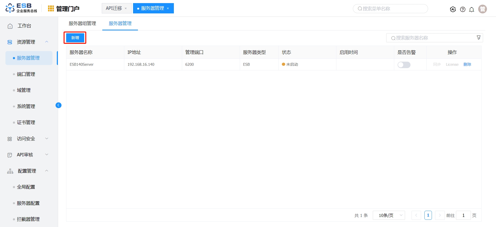Click the user avatar icon

482,9
